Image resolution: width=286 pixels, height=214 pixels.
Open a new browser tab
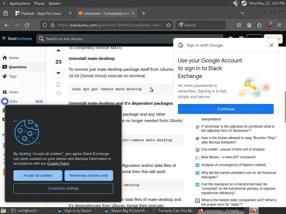(x=144, y=13)
